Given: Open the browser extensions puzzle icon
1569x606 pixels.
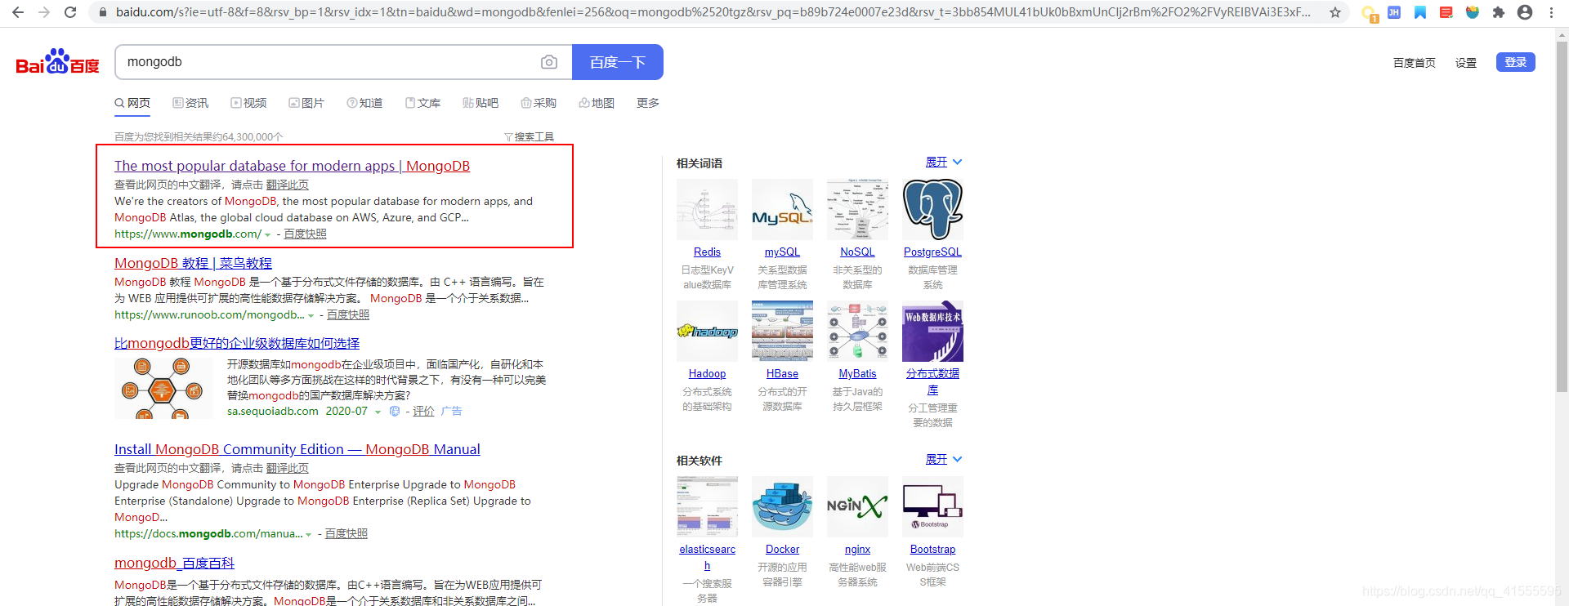Looking at the screenshot, I should pyautogui.click(x=1498, y=12).
